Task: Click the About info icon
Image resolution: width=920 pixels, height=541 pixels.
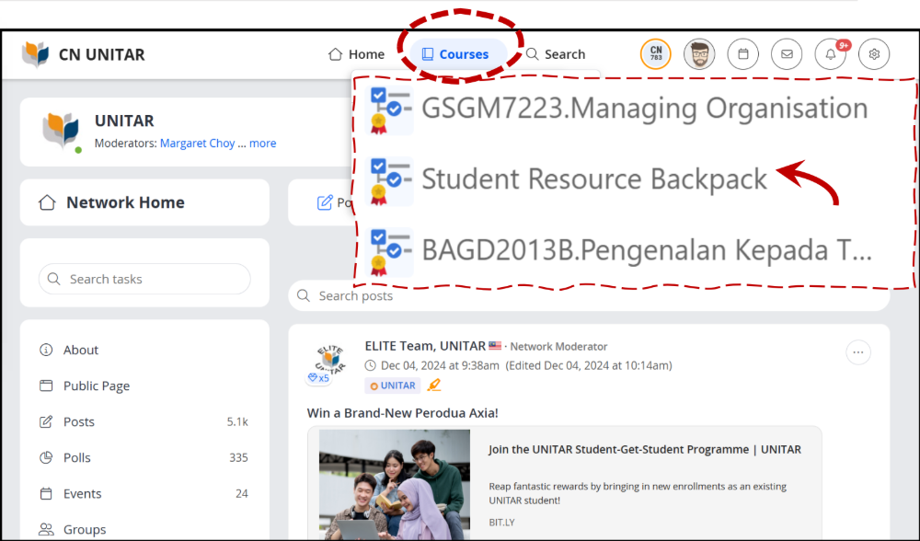Action: point(46,350)
